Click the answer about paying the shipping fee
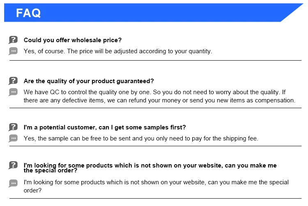Viewport: 308px width, 206px height. (141, 138)
